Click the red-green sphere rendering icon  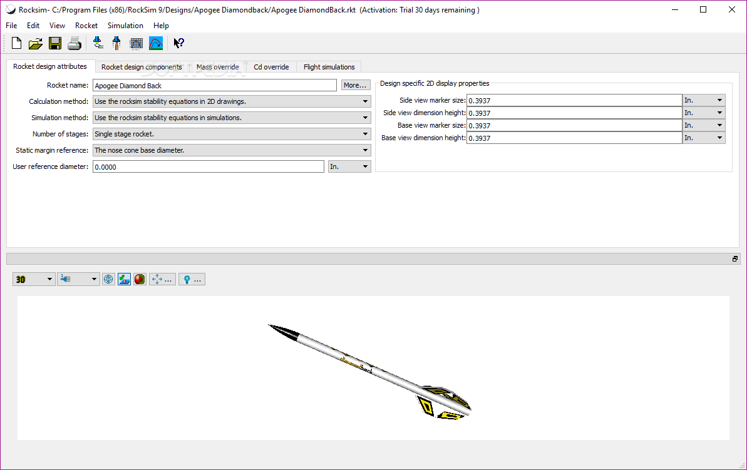[x=140, y=279]
